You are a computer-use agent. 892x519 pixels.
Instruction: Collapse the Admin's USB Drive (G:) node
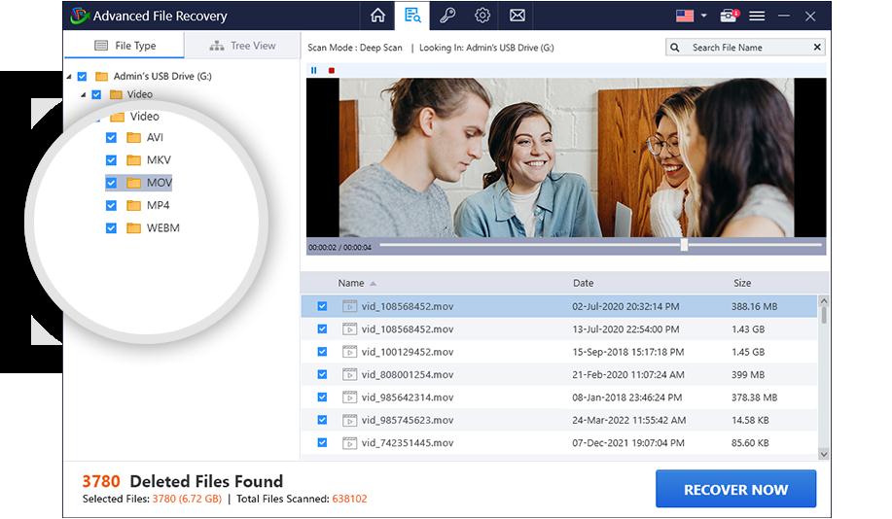tap(68, 77)
